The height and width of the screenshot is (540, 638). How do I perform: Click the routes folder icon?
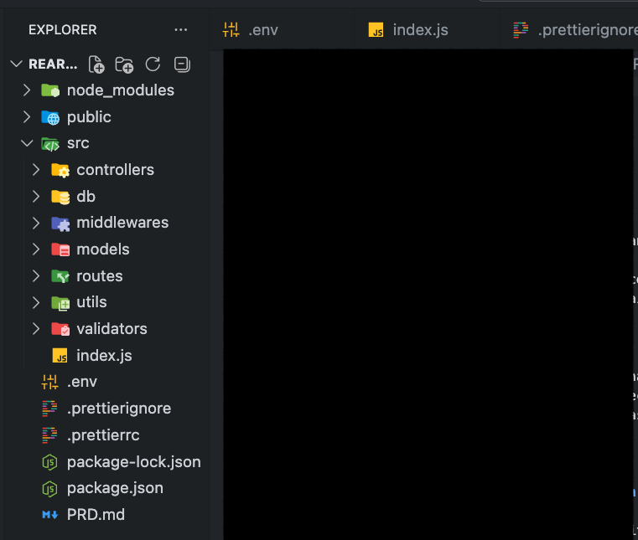pyautogui.click(x=60, y=276)
